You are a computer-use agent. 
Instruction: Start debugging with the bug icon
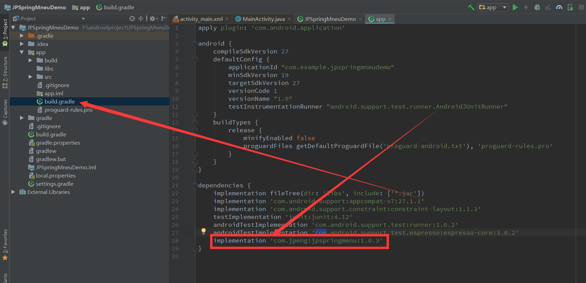(537, 7)
